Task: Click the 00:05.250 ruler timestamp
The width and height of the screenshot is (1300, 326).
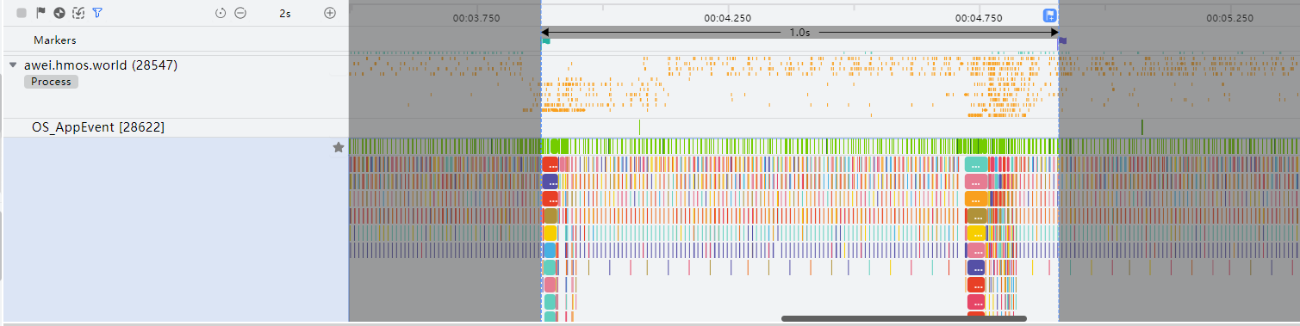Action: pos(1230,17)
